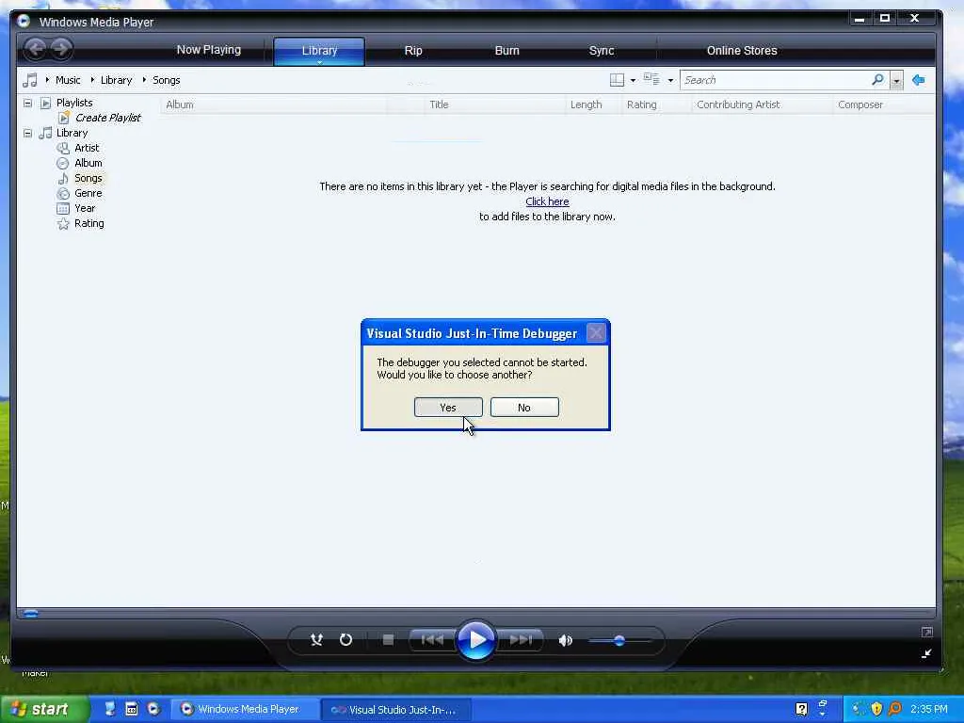Viewport: 964px width, 723px height.
Task: Click the volume slider
Action: point(619,640)
